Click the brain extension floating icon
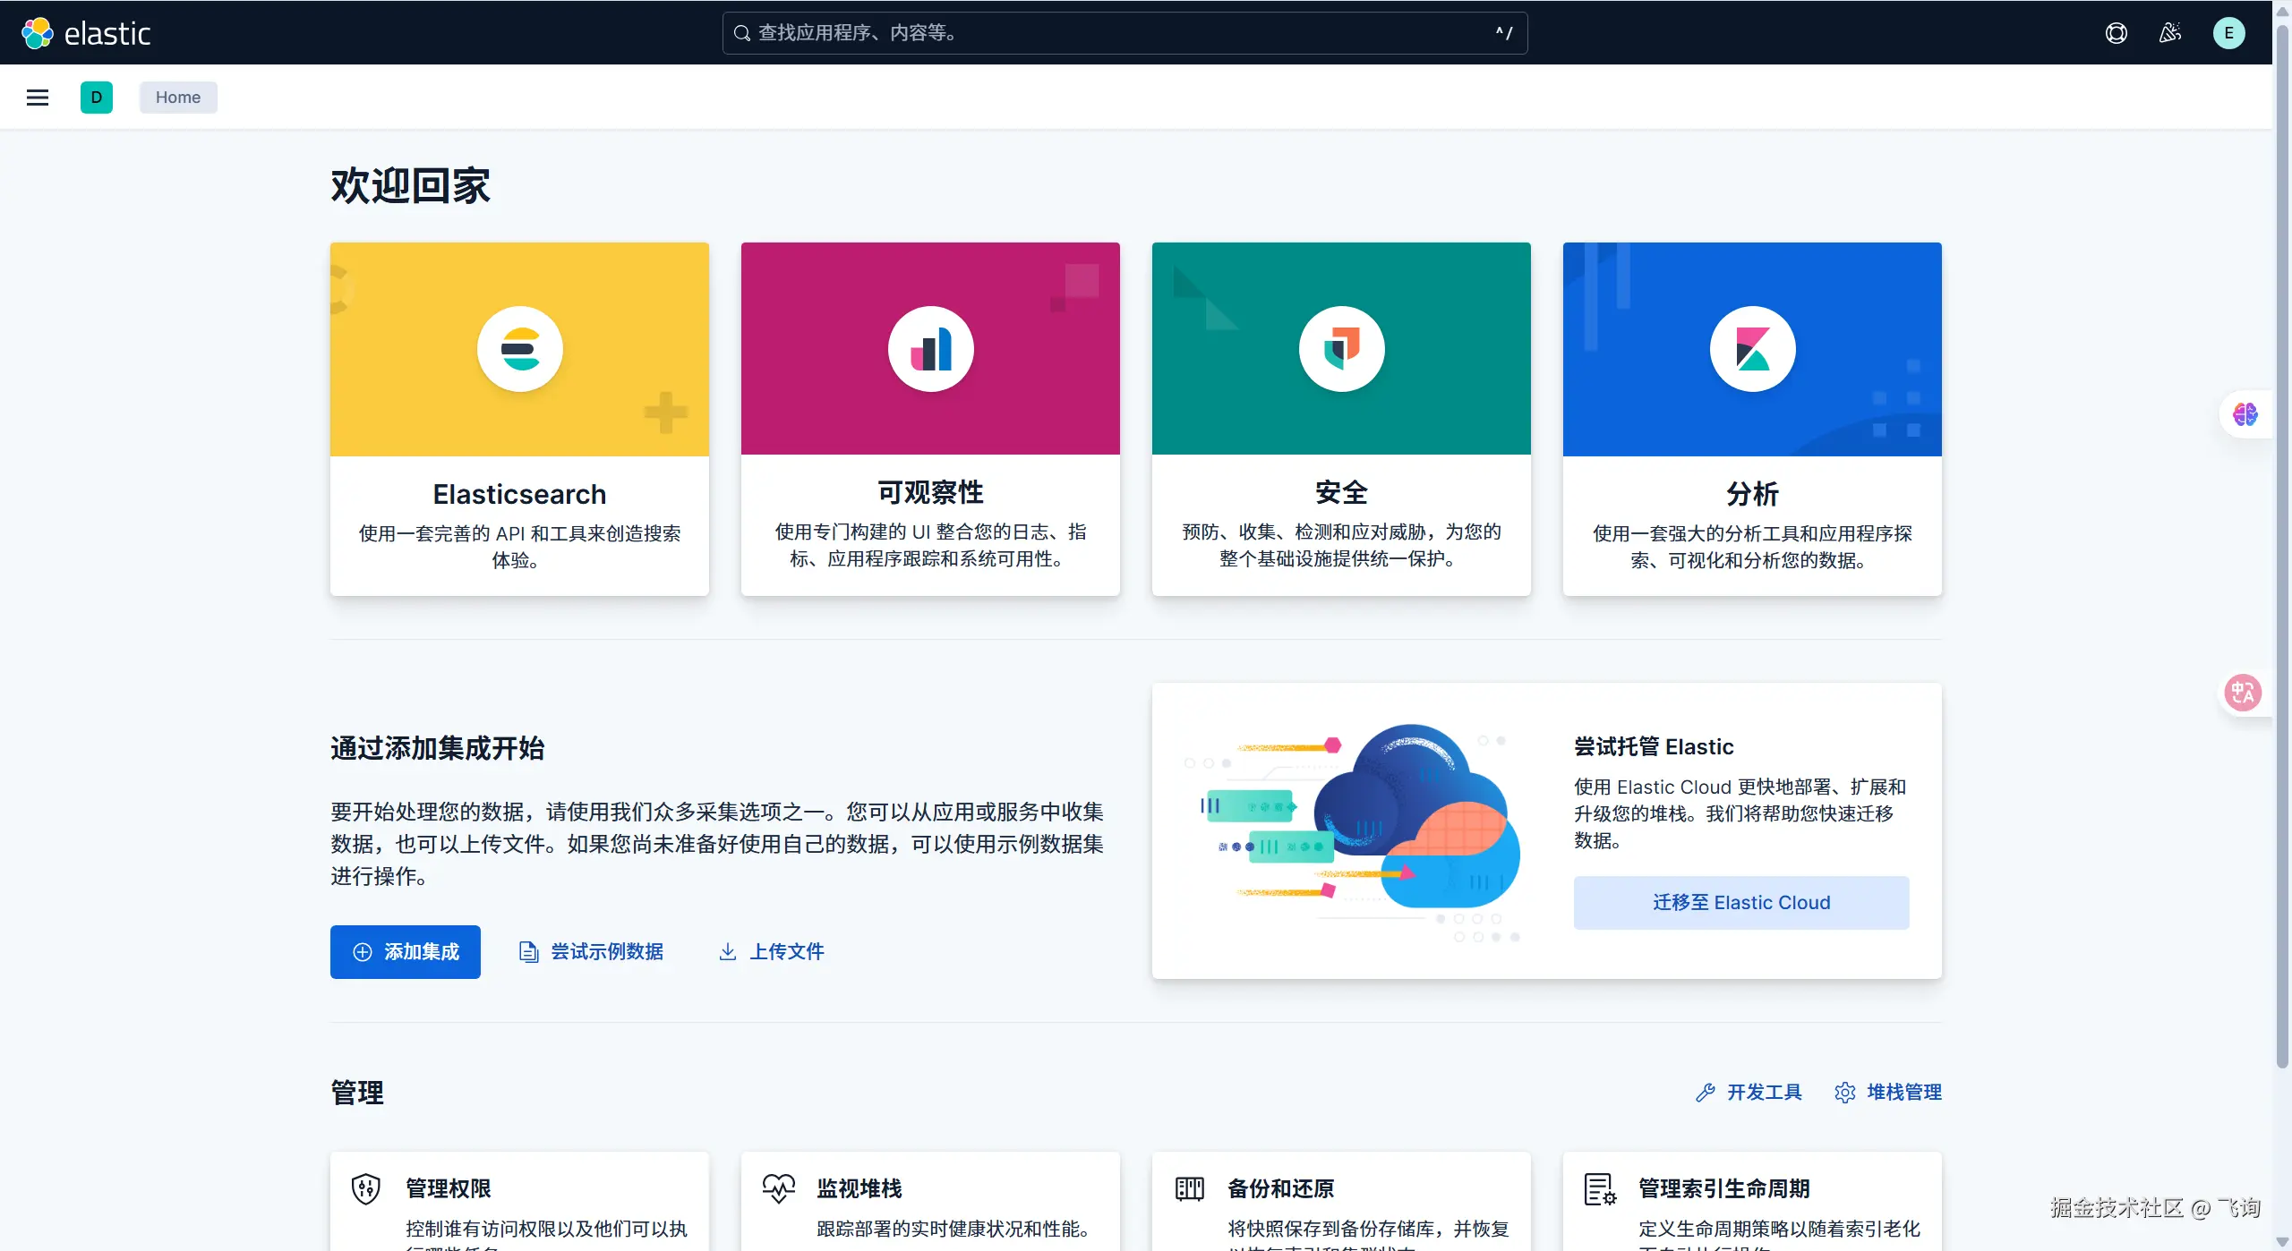Image resolution: width=2292 pixels, height=1251 pixels. click(x=2245, y=414)
